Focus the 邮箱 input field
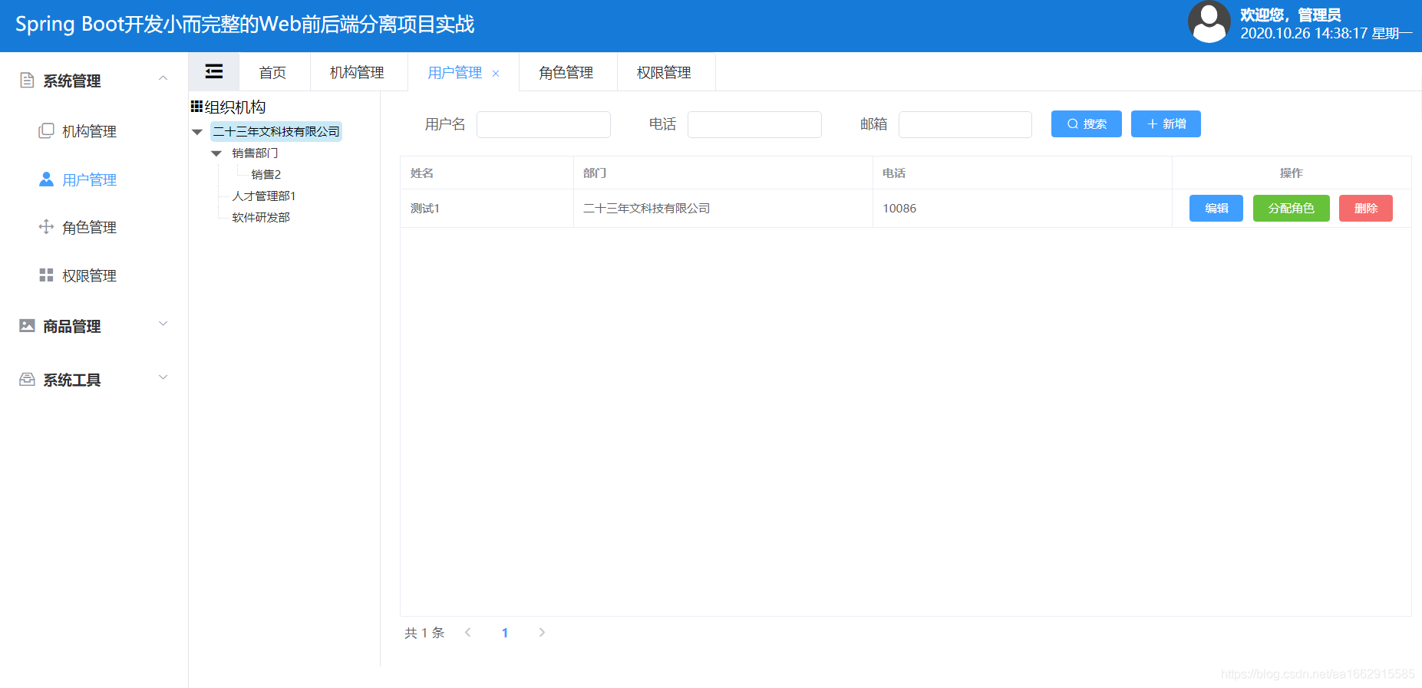 click(x=965, y=124)
